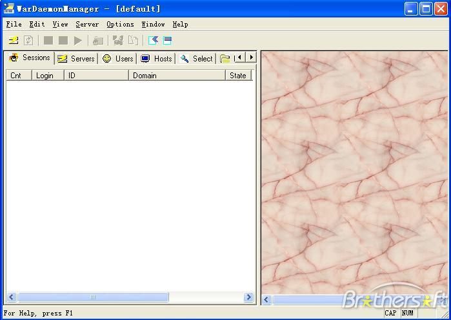Open the Window menu
The image size is (451, 320).
pos(153,24)
